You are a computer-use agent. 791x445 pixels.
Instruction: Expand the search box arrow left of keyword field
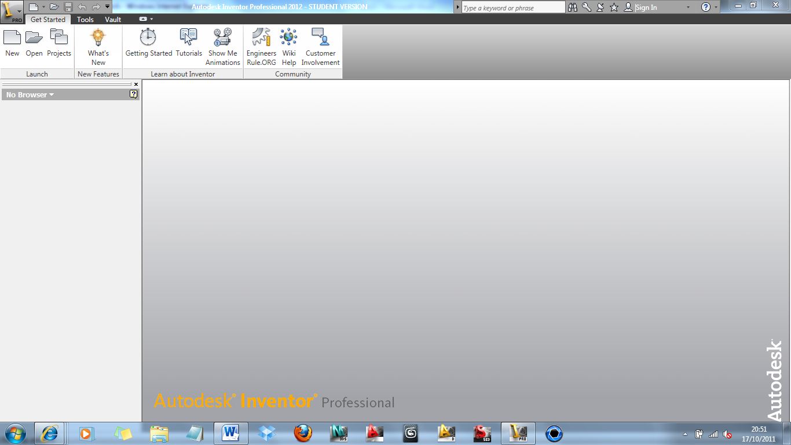point(457,8)
